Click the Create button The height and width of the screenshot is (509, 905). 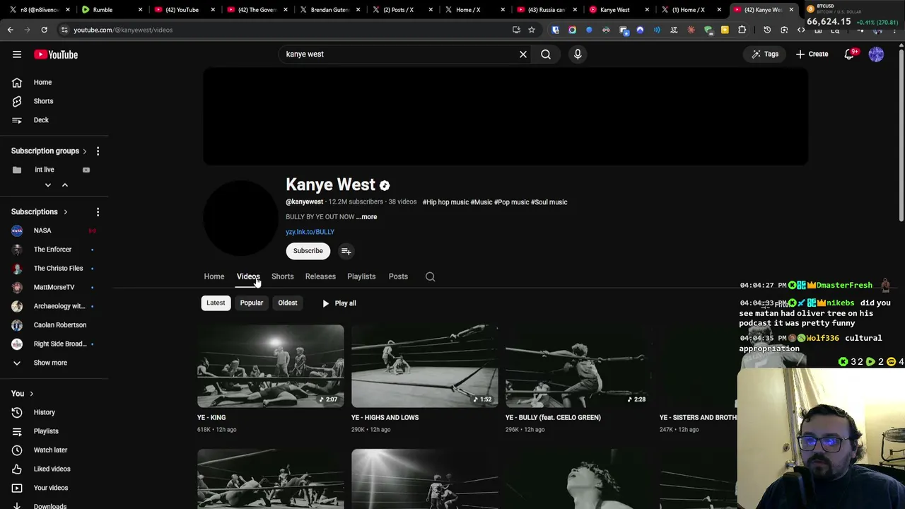tap(812, 54)
